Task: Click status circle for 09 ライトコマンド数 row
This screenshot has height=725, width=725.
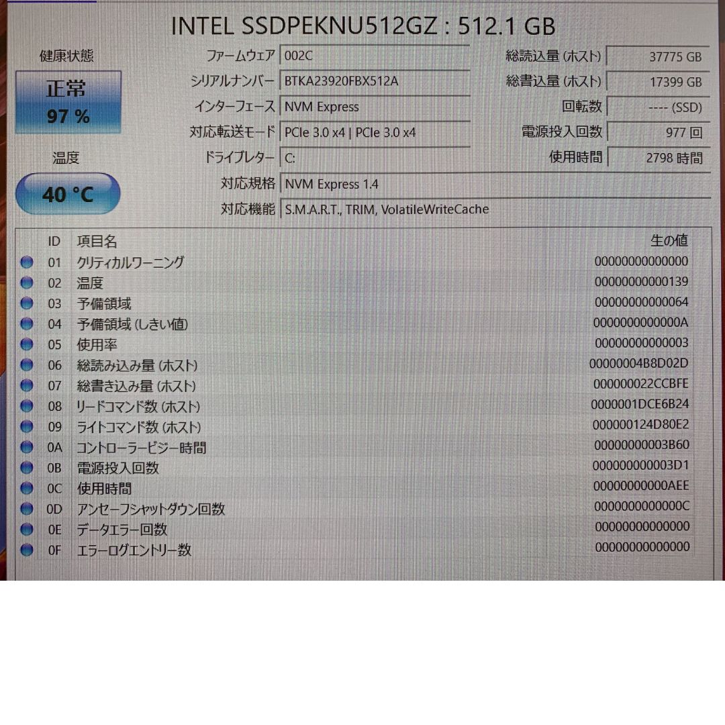Action: [x=27, y=426]
